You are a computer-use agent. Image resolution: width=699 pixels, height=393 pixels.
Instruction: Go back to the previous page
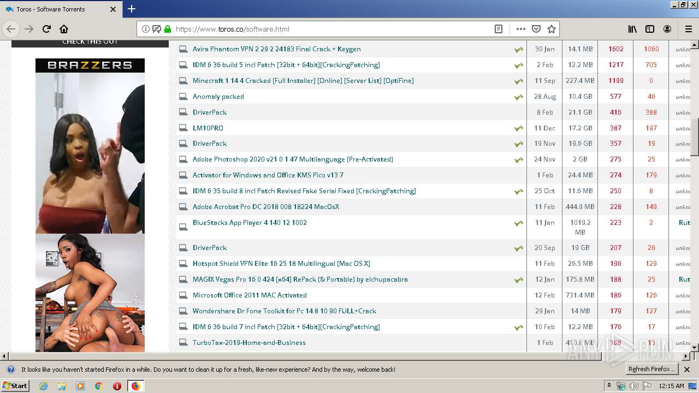coord(11,29)
